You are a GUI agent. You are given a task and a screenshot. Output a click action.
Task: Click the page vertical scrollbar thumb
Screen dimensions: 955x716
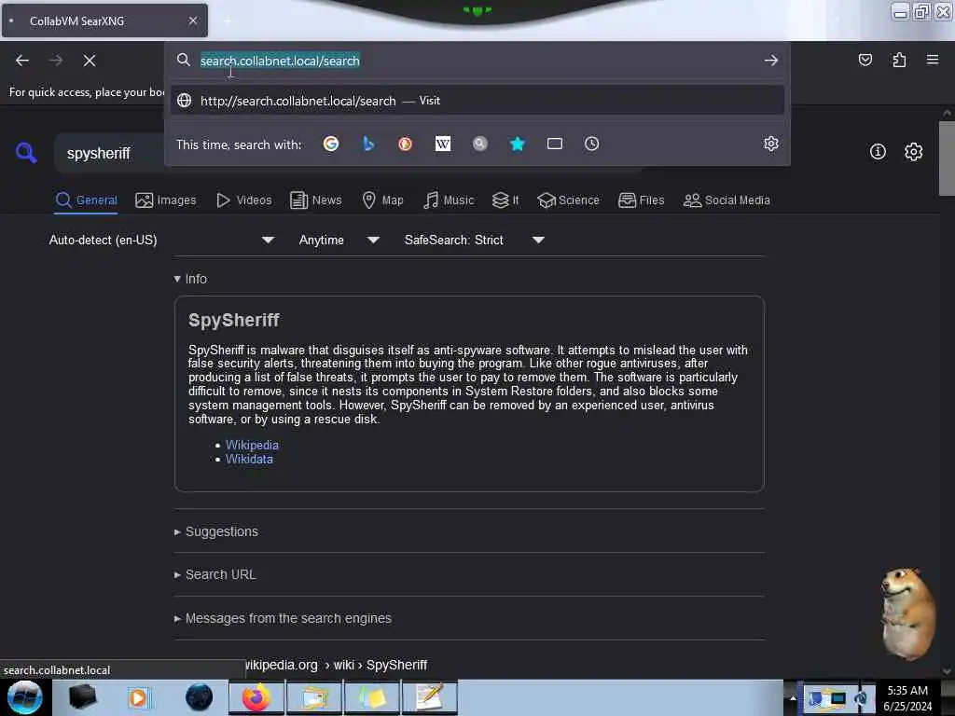947,158
